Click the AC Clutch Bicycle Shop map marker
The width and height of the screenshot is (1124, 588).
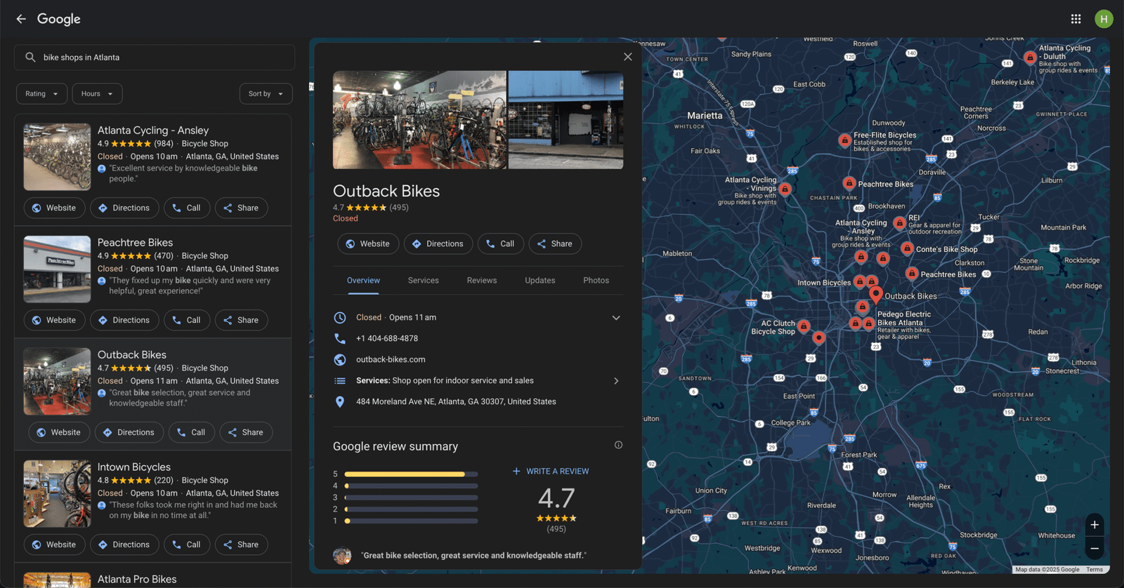[804, 326]
